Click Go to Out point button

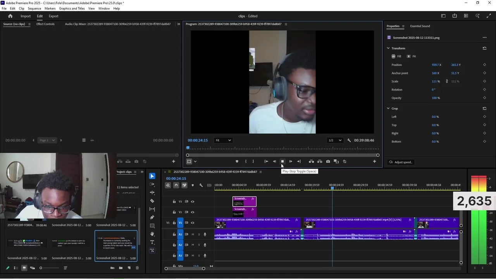(299, 162)
